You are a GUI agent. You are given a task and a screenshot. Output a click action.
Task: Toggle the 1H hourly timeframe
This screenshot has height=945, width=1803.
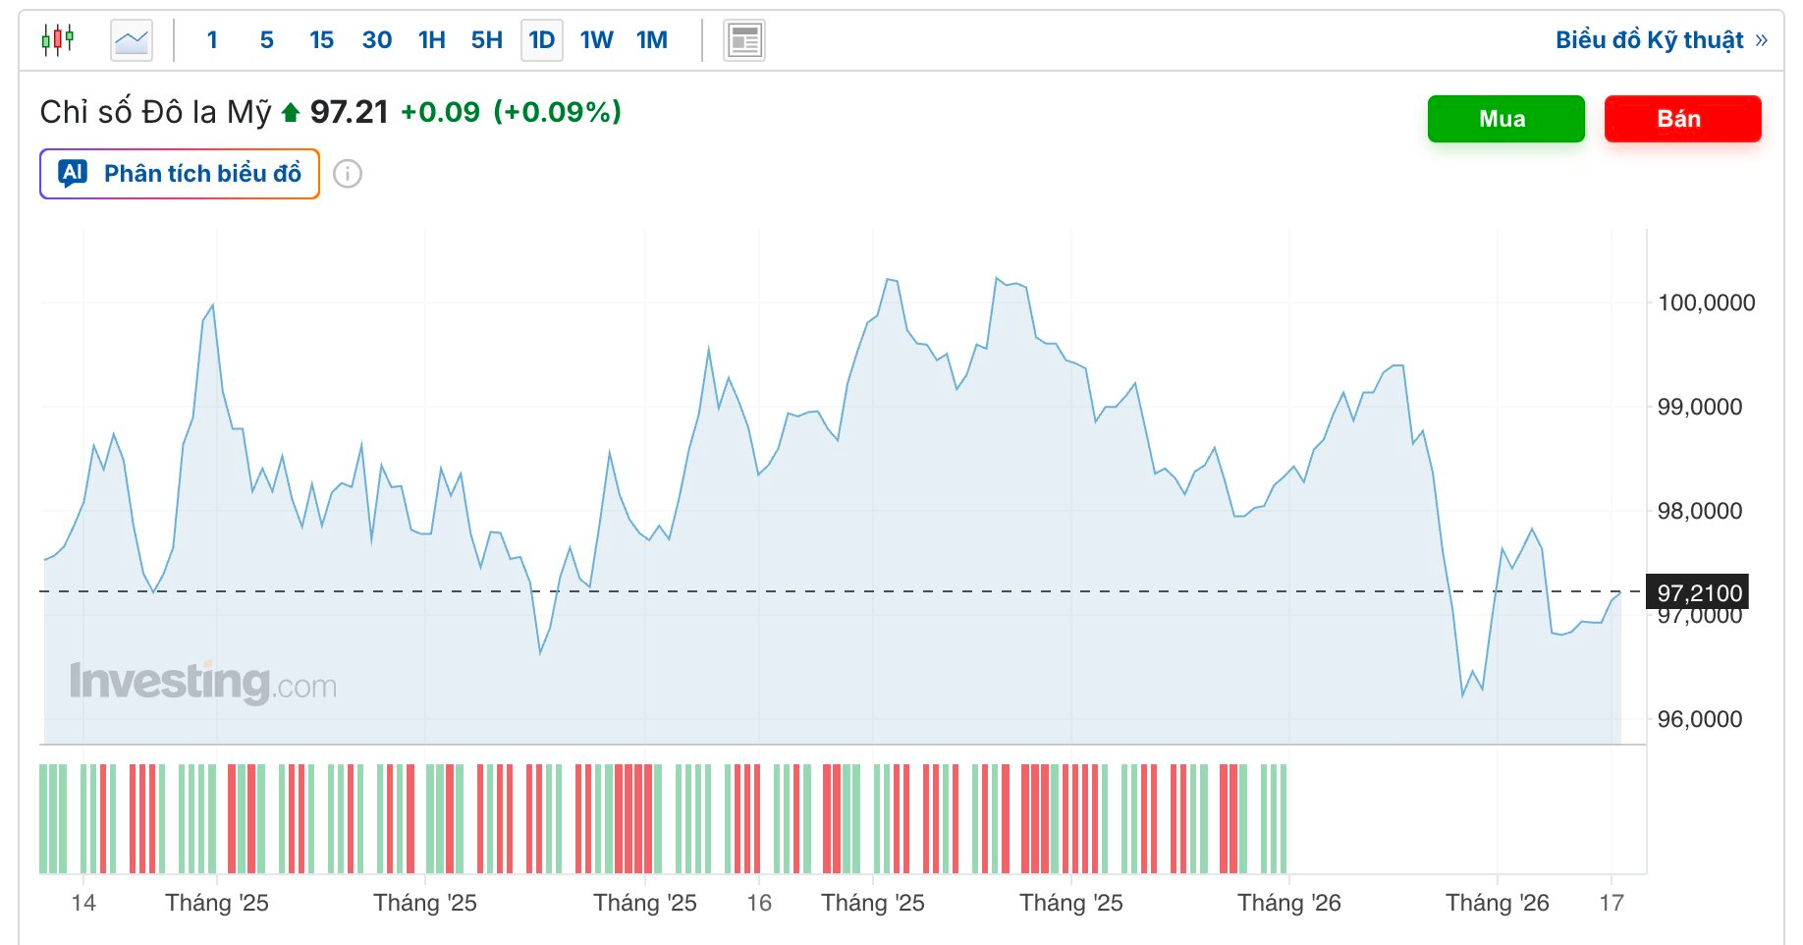pyautogui.click(x=430, y=39)
